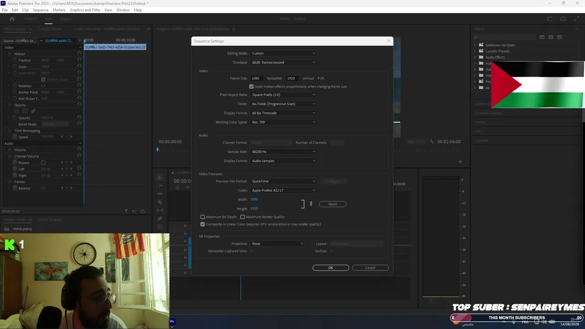The width and height of the screenshot is (585, 329).
Task: Select the Track Select Forward tool
Action: 160,186
